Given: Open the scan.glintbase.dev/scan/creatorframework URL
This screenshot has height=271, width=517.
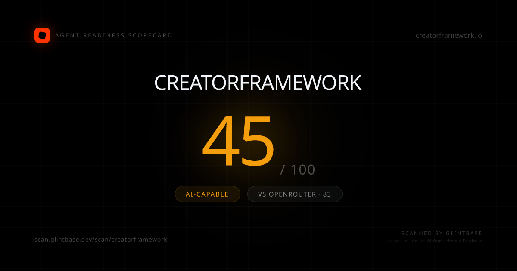Looking at the screenshot, I should [x=101, y=240].
